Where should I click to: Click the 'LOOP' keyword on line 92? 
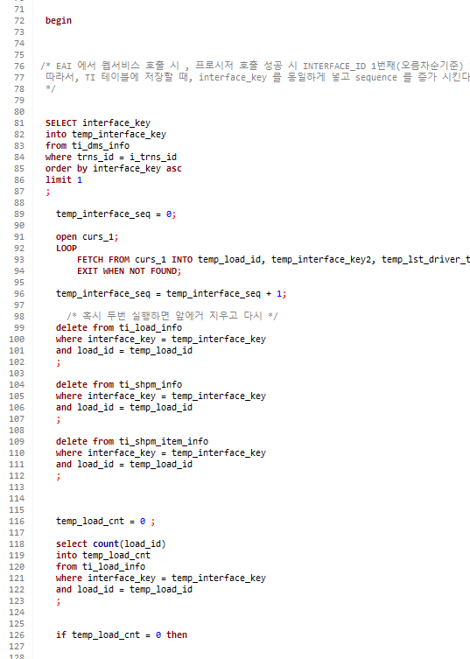(x=67, y=249)
